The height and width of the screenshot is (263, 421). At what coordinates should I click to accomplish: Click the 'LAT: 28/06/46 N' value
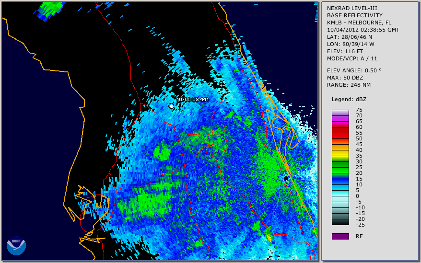pos(349,37)
